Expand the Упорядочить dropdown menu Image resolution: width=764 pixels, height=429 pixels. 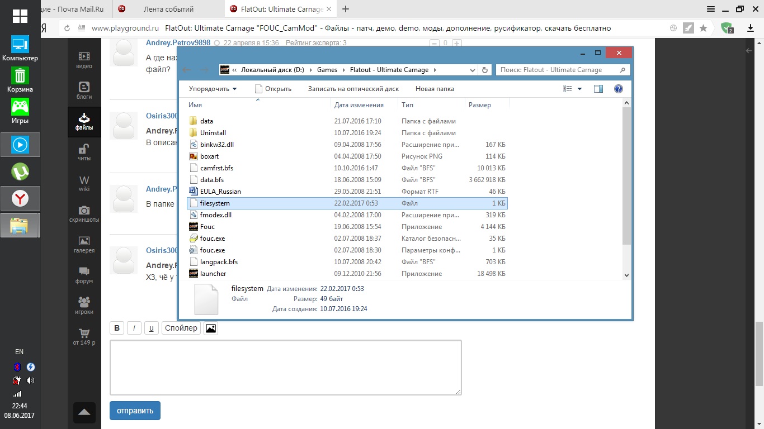[x=213, y=89]
